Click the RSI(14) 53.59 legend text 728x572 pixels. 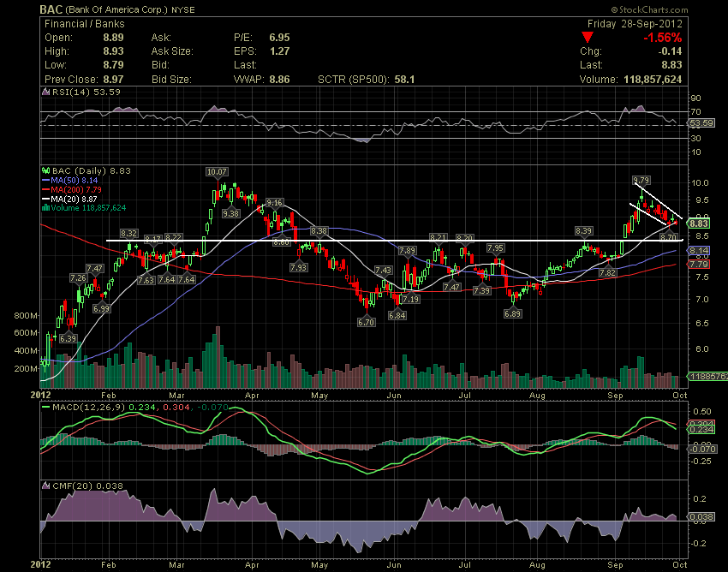pyautogui.click(x=86, y=92)
